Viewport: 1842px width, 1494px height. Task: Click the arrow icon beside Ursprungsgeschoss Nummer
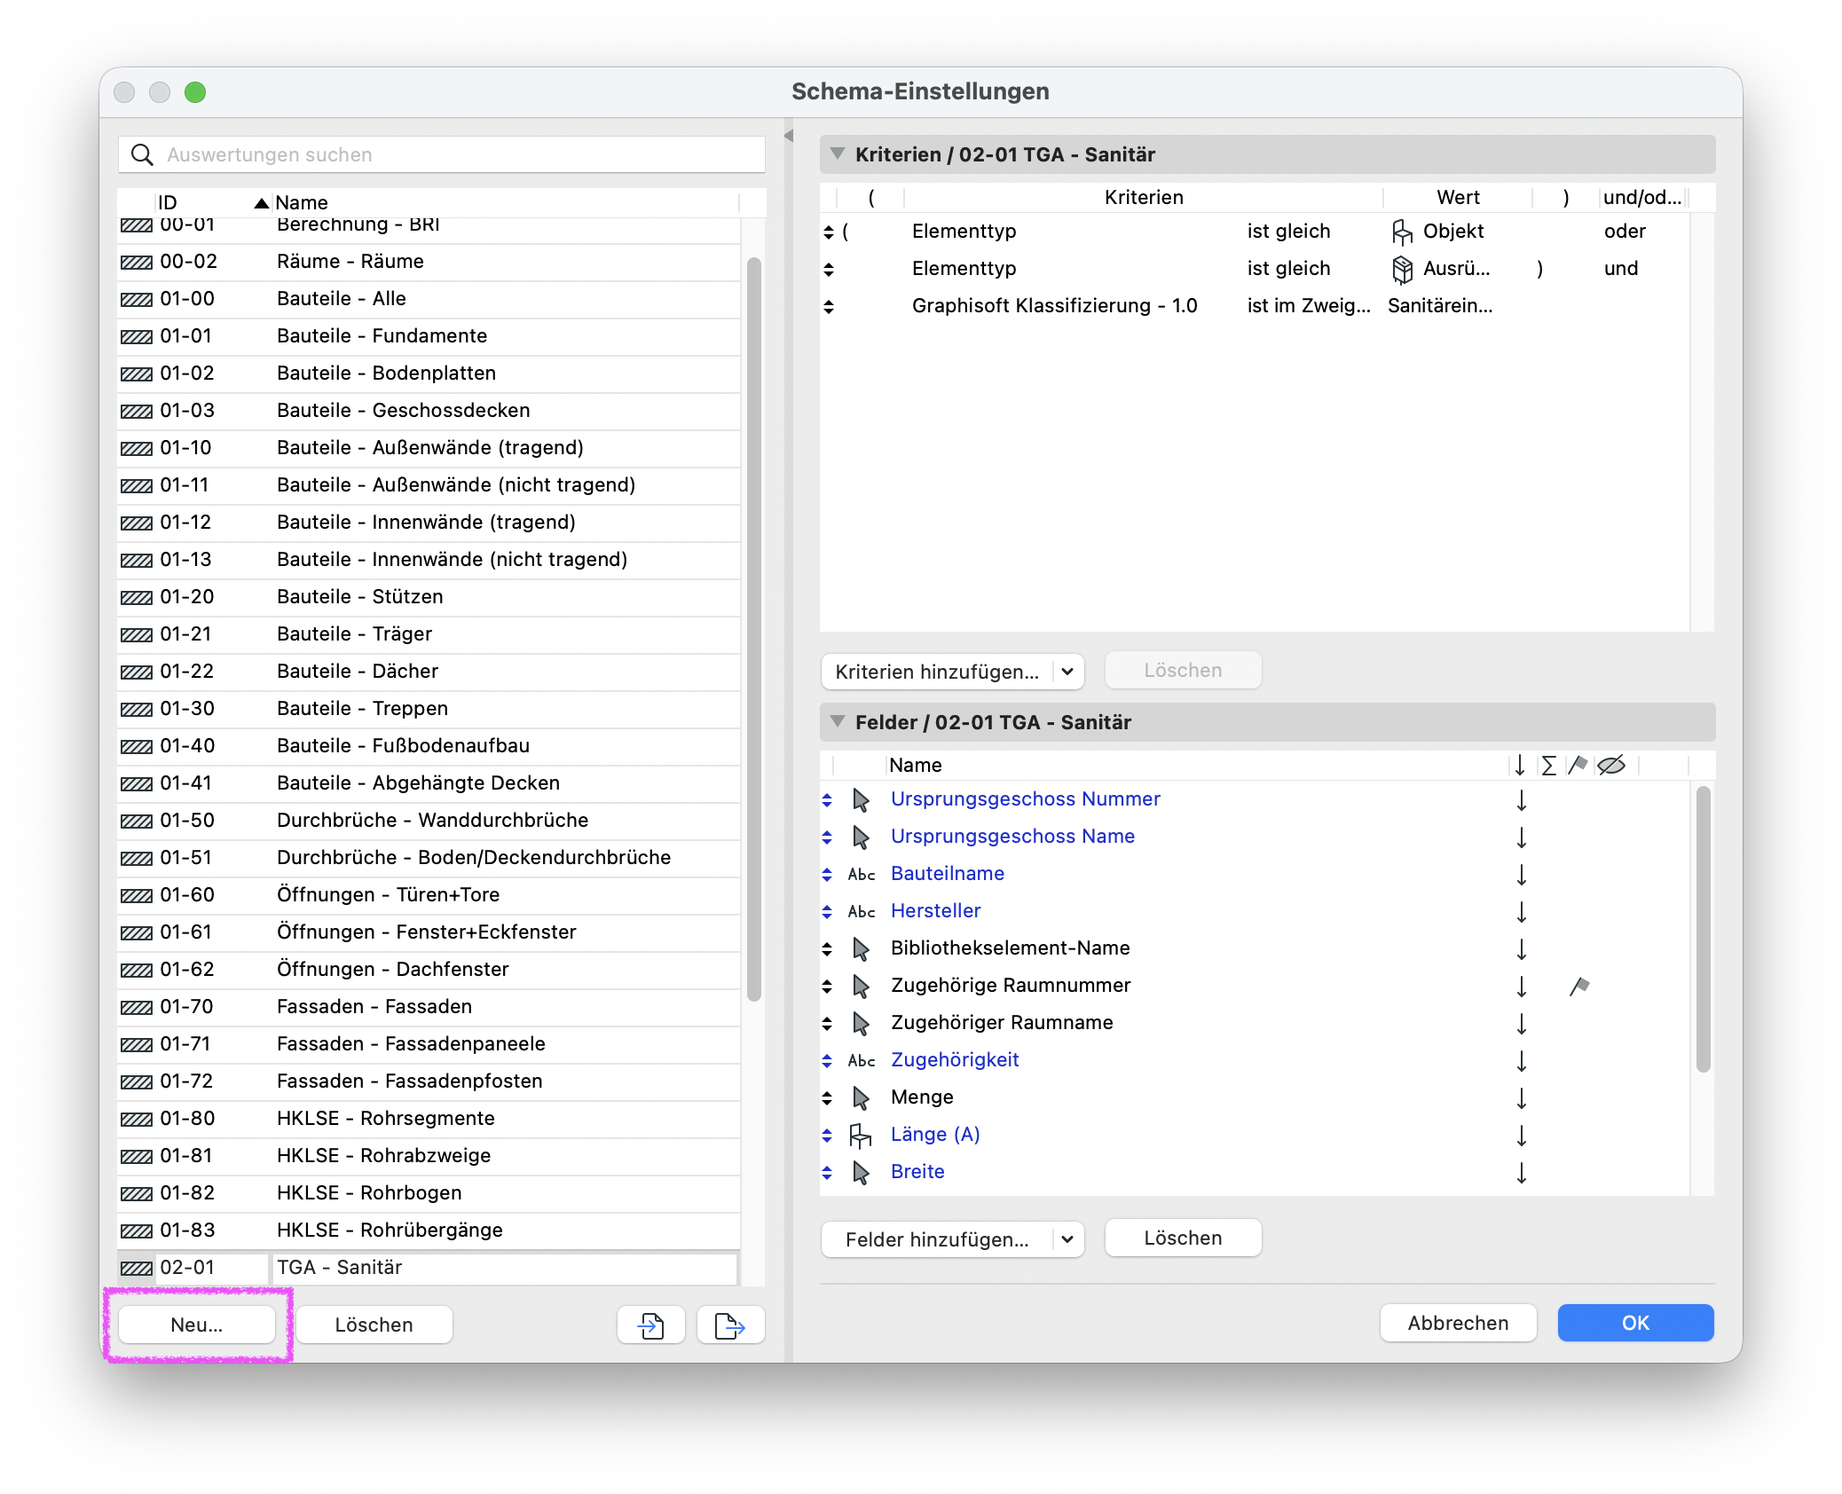[861, 799]
